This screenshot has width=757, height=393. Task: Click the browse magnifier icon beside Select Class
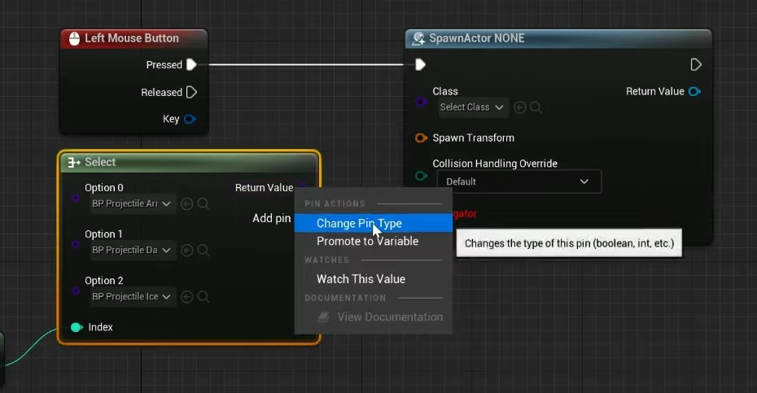pos(536,107)
